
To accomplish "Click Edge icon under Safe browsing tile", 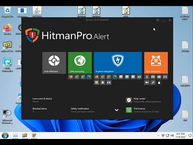I will pos(89,77).
